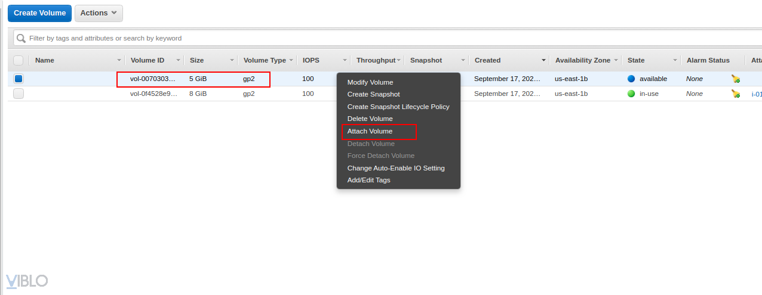Click the Alarm Status column header

coord(708,60)
